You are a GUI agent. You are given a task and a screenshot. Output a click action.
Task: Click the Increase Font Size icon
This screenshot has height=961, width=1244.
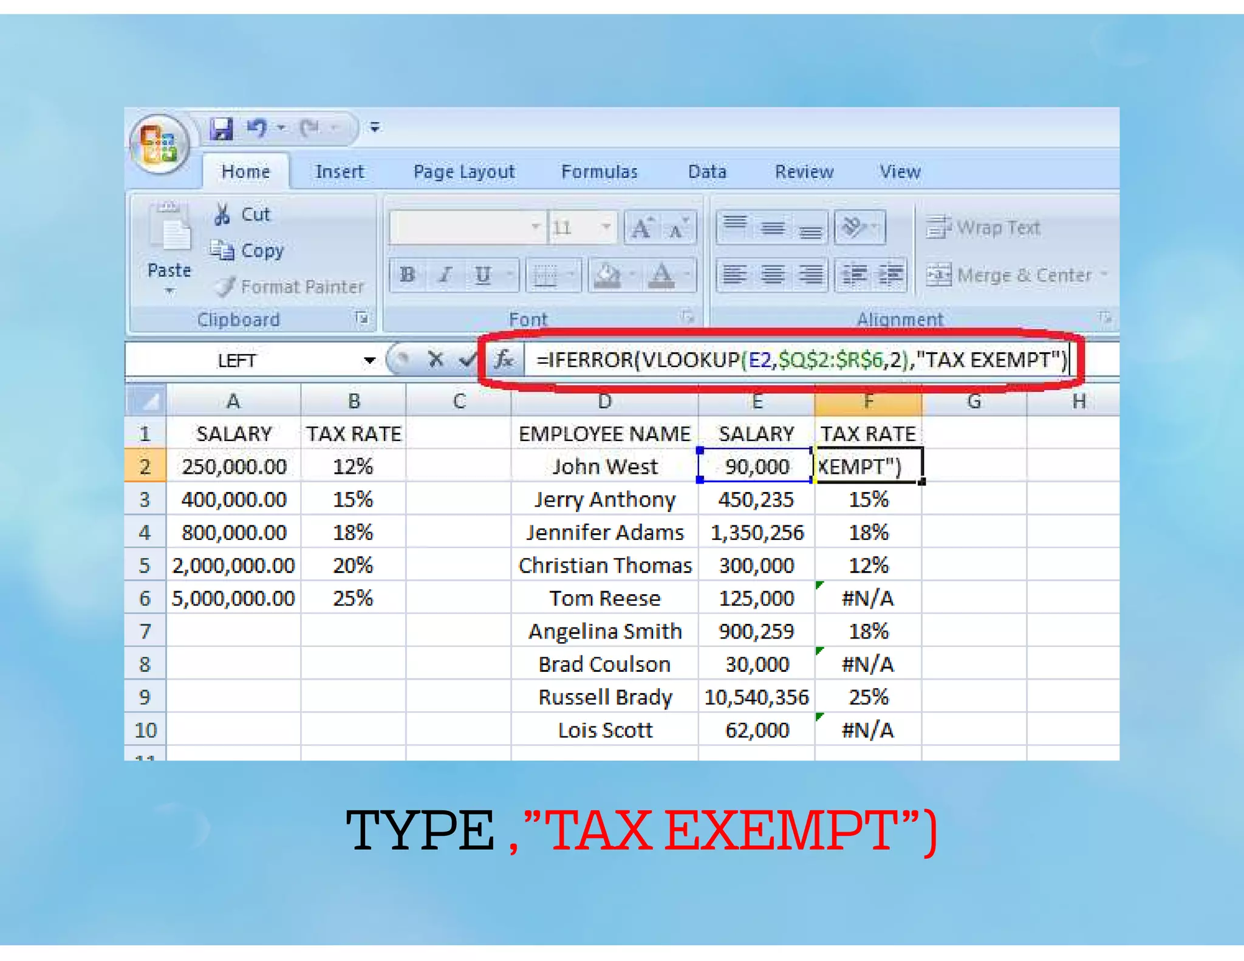[641, 228]
